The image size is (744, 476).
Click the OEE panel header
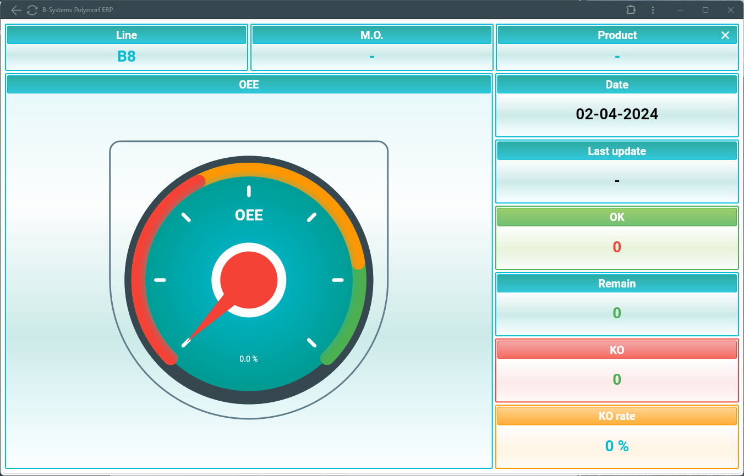point(249,85)
